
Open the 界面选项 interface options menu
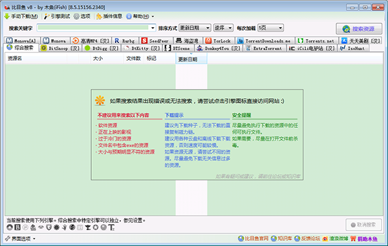pos(20,239)
